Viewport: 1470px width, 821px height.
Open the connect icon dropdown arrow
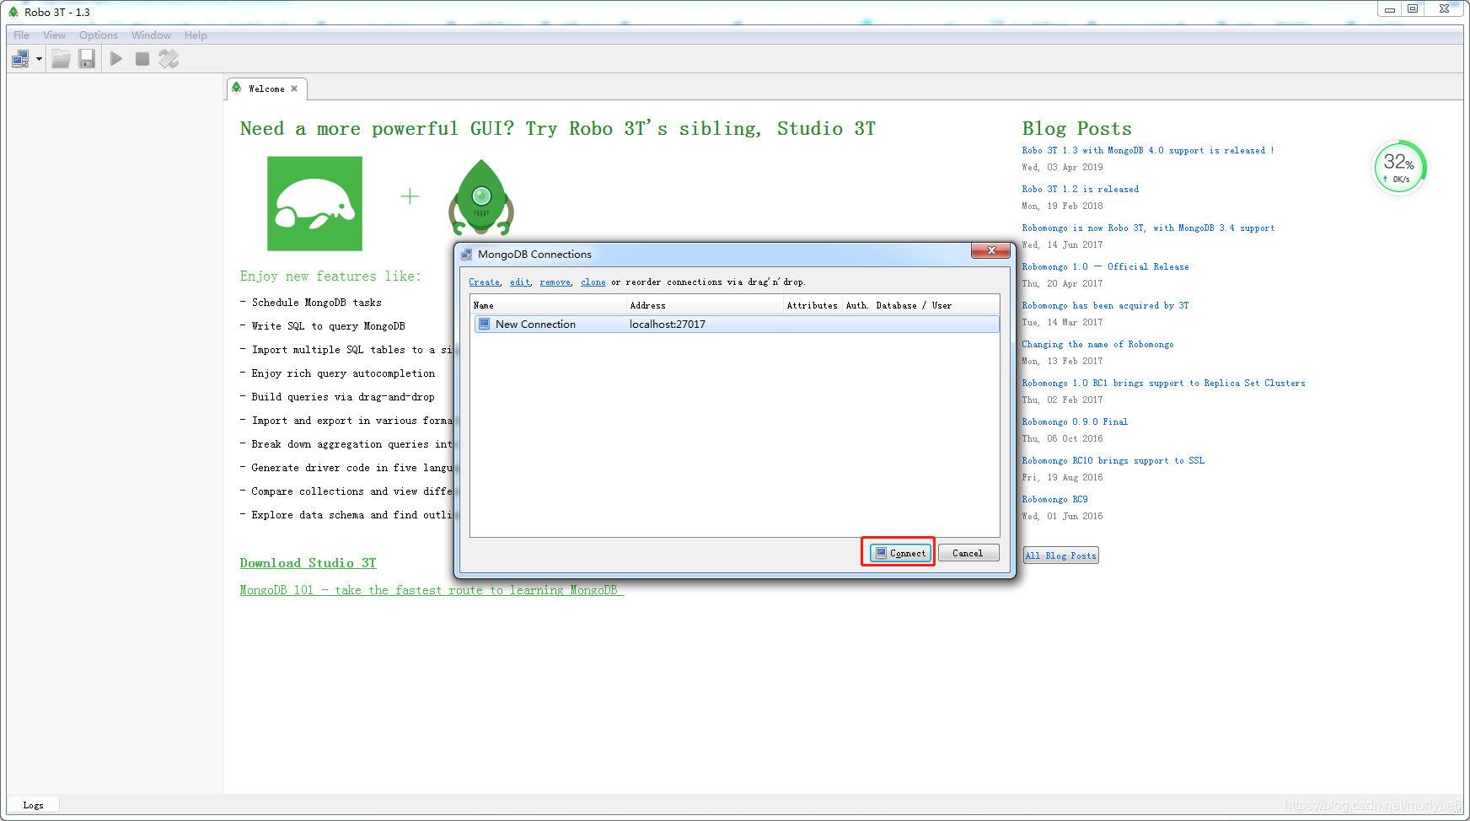[39, 59]
